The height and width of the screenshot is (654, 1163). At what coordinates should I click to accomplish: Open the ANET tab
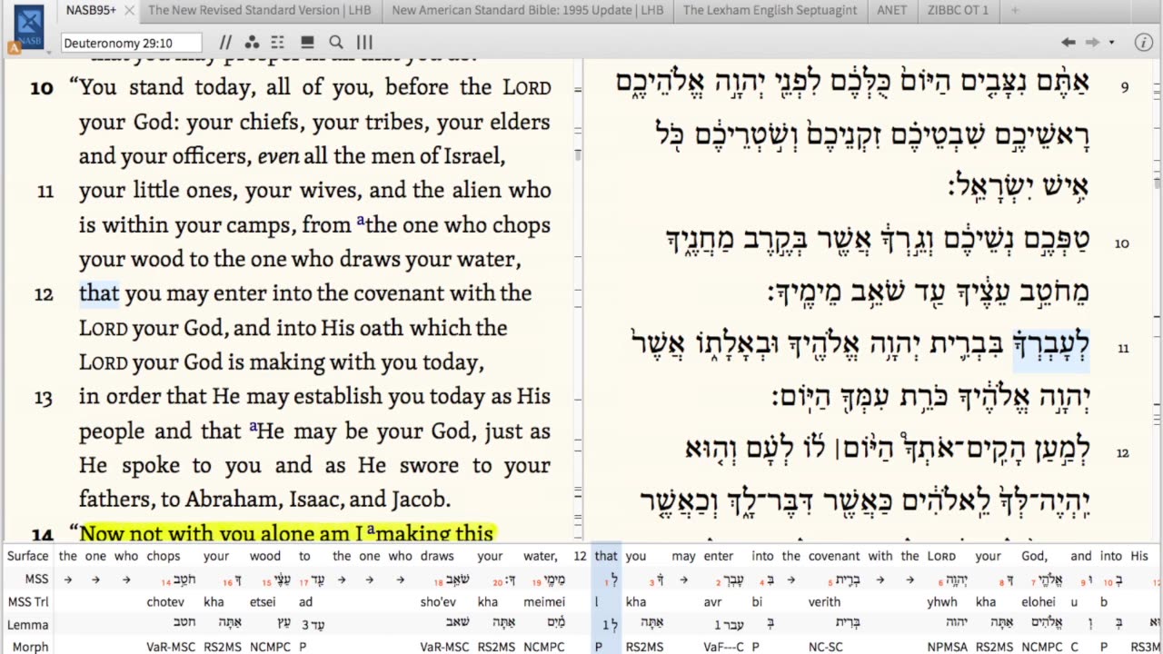click(x=892, y=11)
